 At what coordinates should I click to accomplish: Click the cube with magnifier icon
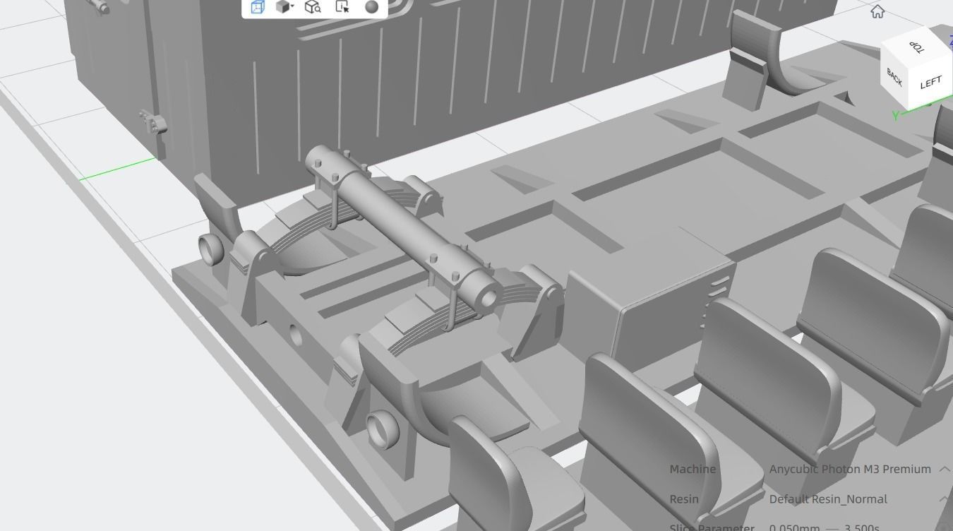(x=313, y=7)
